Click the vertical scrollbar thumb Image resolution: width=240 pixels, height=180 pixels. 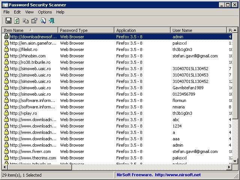235,76
